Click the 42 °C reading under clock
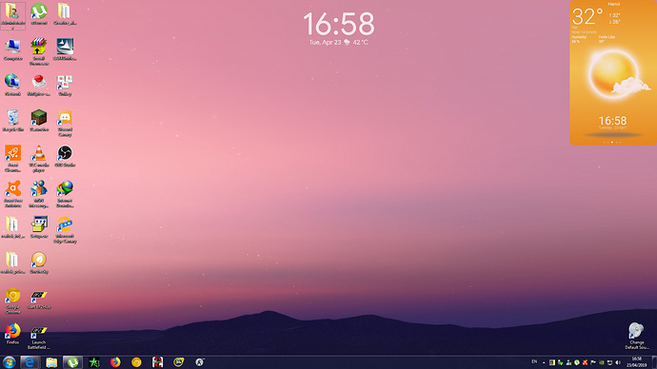Screen dimensions: 657x369 [360, 42]
